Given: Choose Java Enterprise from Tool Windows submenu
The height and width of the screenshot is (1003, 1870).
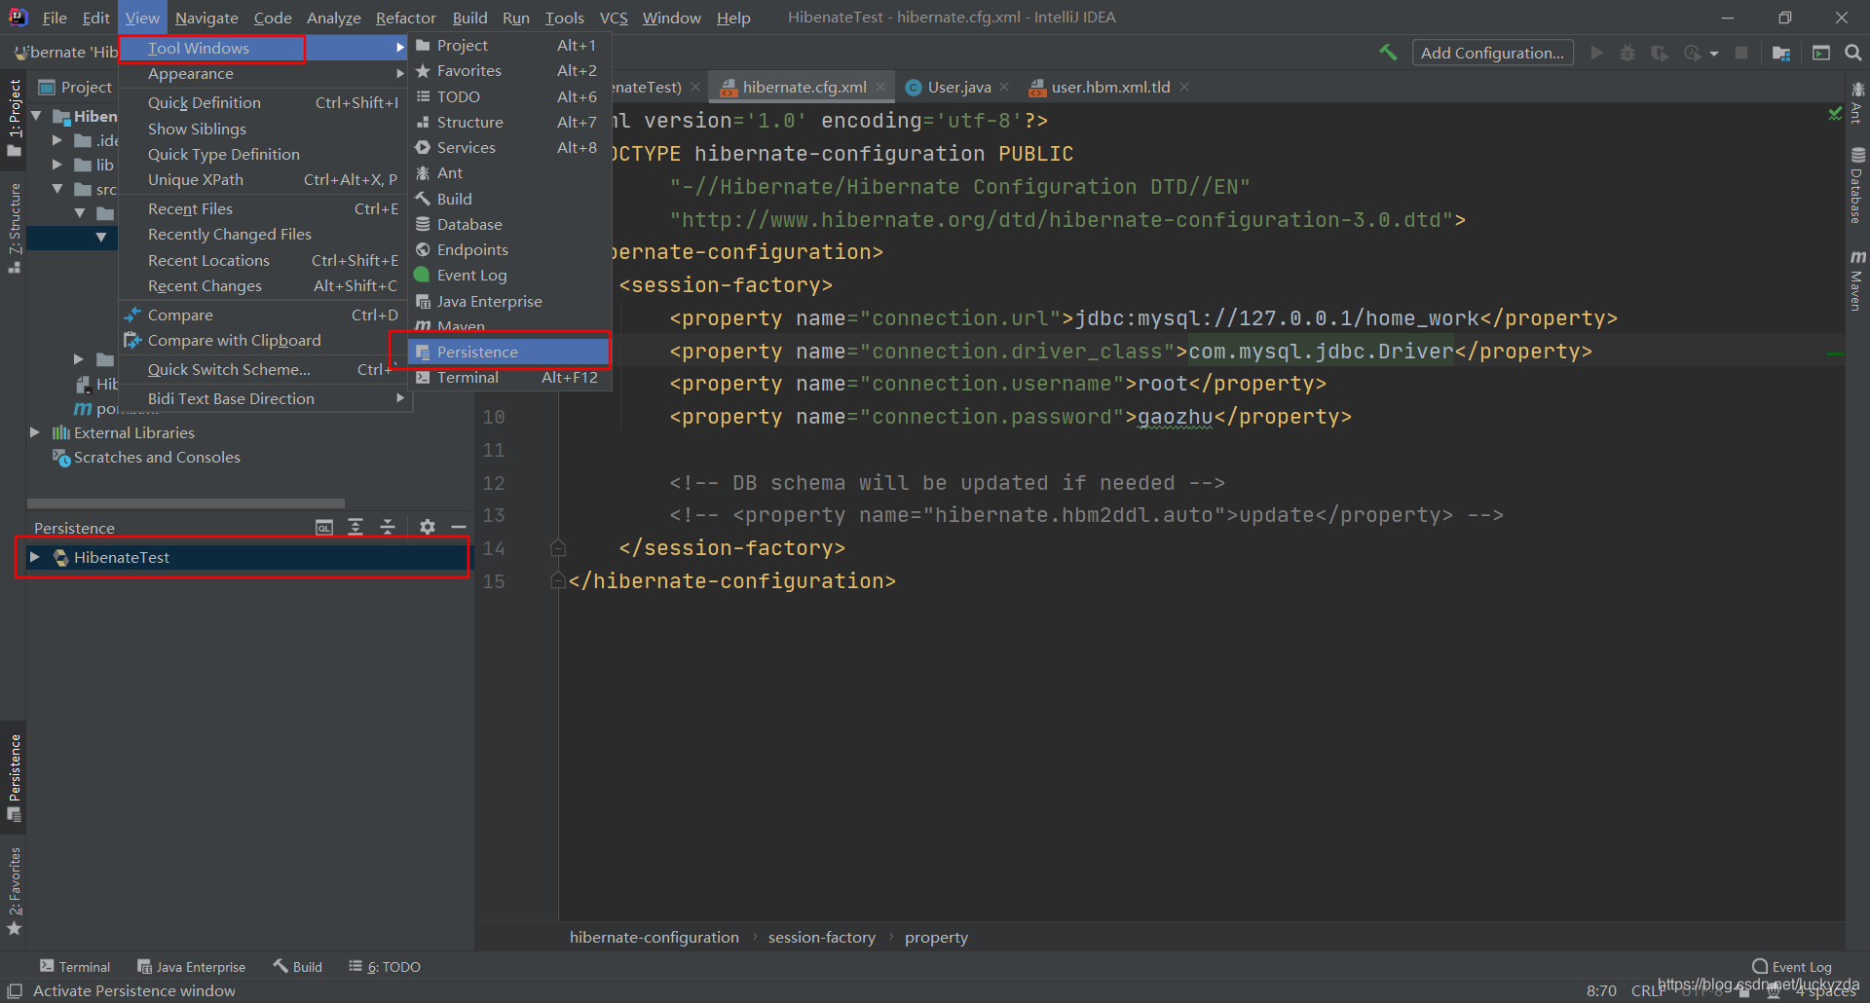Looking at the screenshot, I should click(x=509, y=302).
